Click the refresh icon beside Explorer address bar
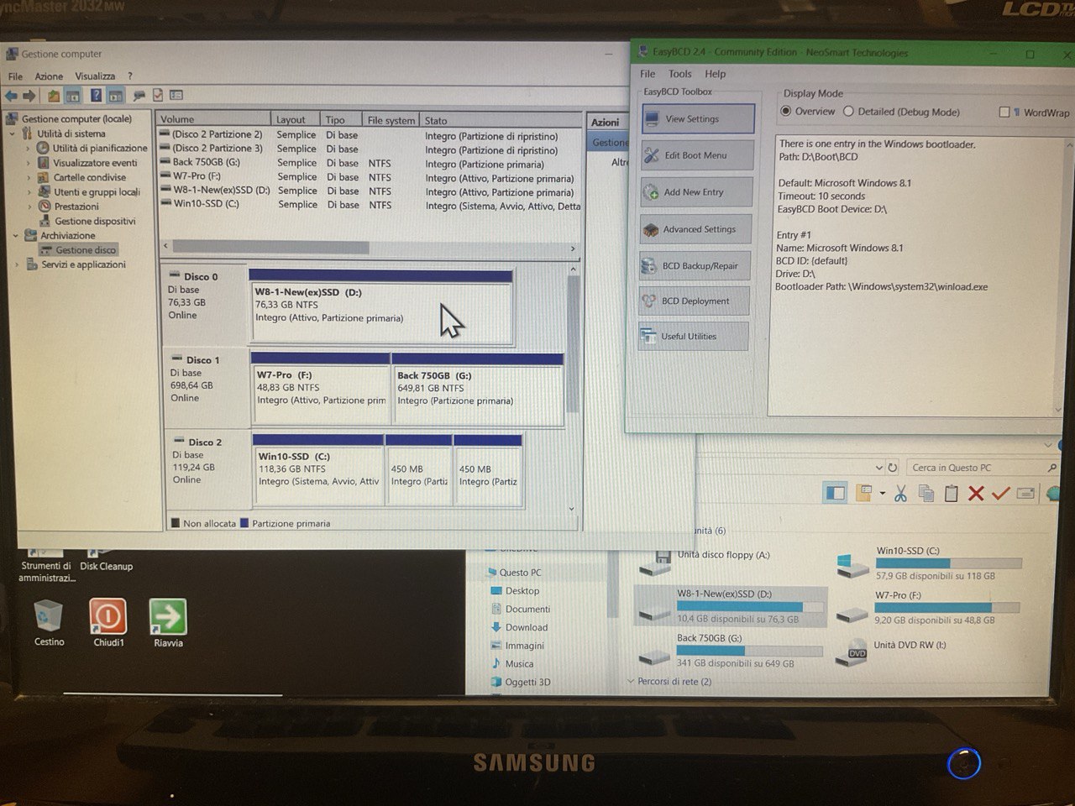1075x806 pixels. coord(893,468)
